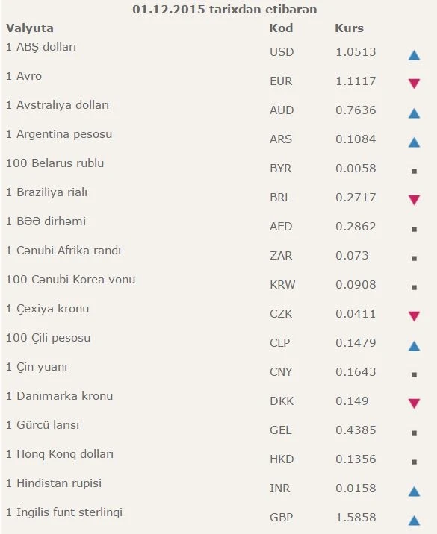
Task: Click the currency code KRW
Action: [x=282, y=285]
